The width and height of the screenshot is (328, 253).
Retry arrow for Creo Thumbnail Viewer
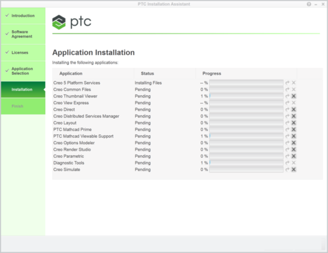[287, 96]
